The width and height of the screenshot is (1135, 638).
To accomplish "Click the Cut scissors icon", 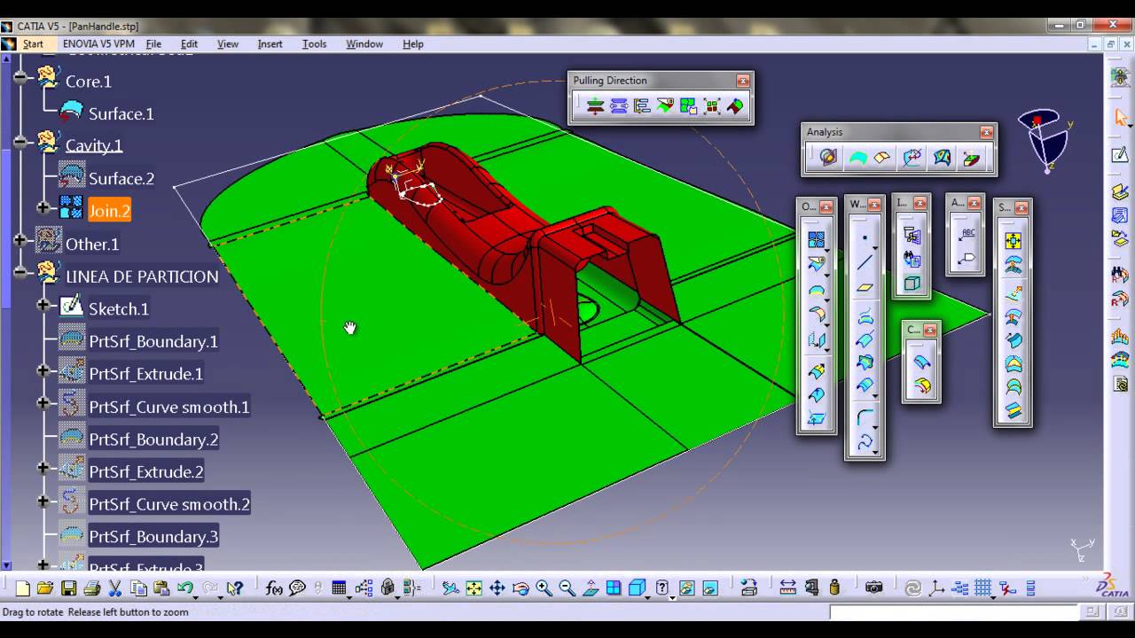I will coord(114,587).
